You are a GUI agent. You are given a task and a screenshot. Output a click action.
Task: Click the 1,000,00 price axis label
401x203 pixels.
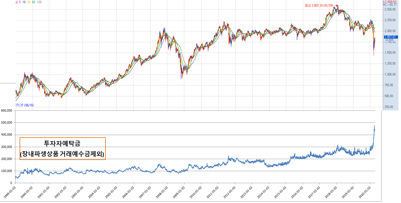[x=390, y=74]
